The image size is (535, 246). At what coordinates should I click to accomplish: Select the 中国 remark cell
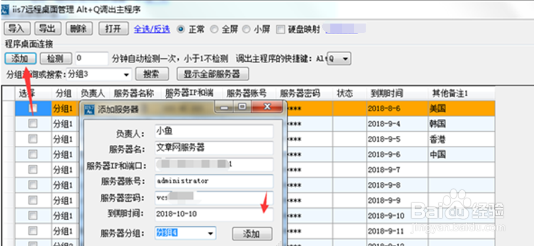tap(461, 154)
